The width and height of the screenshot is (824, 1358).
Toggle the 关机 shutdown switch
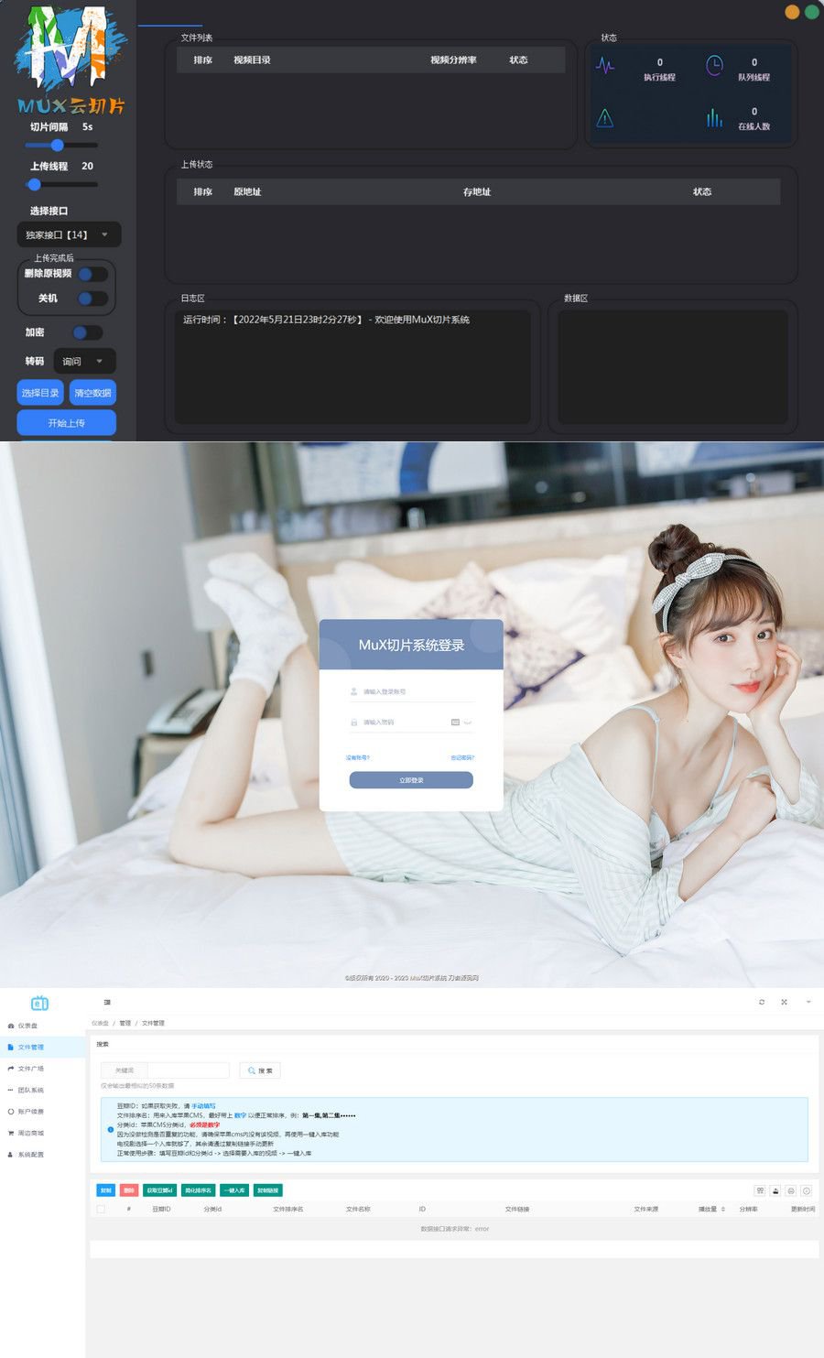[94, 299]
